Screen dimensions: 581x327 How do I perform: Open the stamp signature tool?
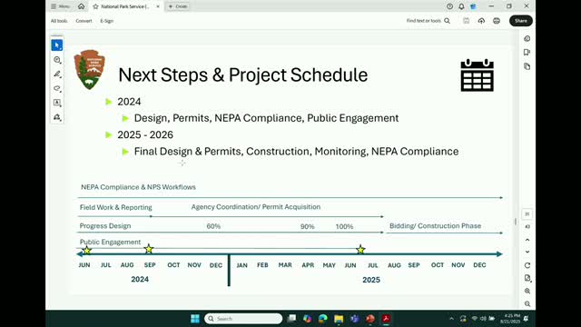coord(57,117)
